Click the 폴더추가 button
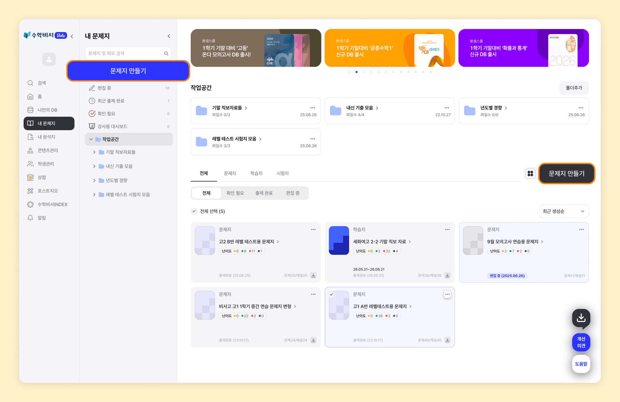620x402 pixels. click(x=574, y=88)
